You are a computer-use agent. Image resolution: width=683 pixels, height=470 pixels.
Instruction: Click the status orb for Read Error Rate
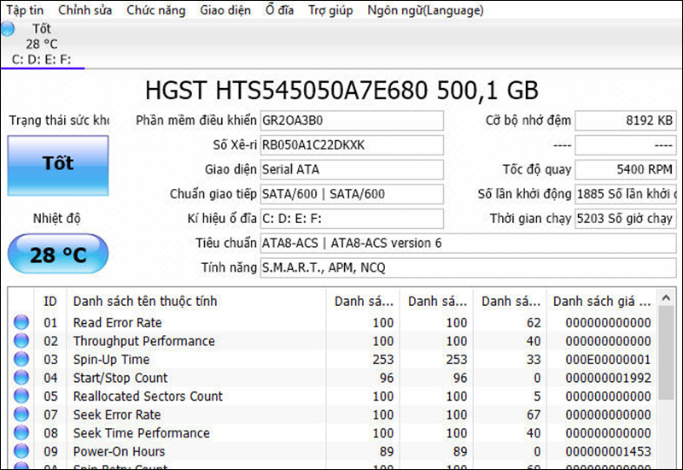[x=20, y=322]
